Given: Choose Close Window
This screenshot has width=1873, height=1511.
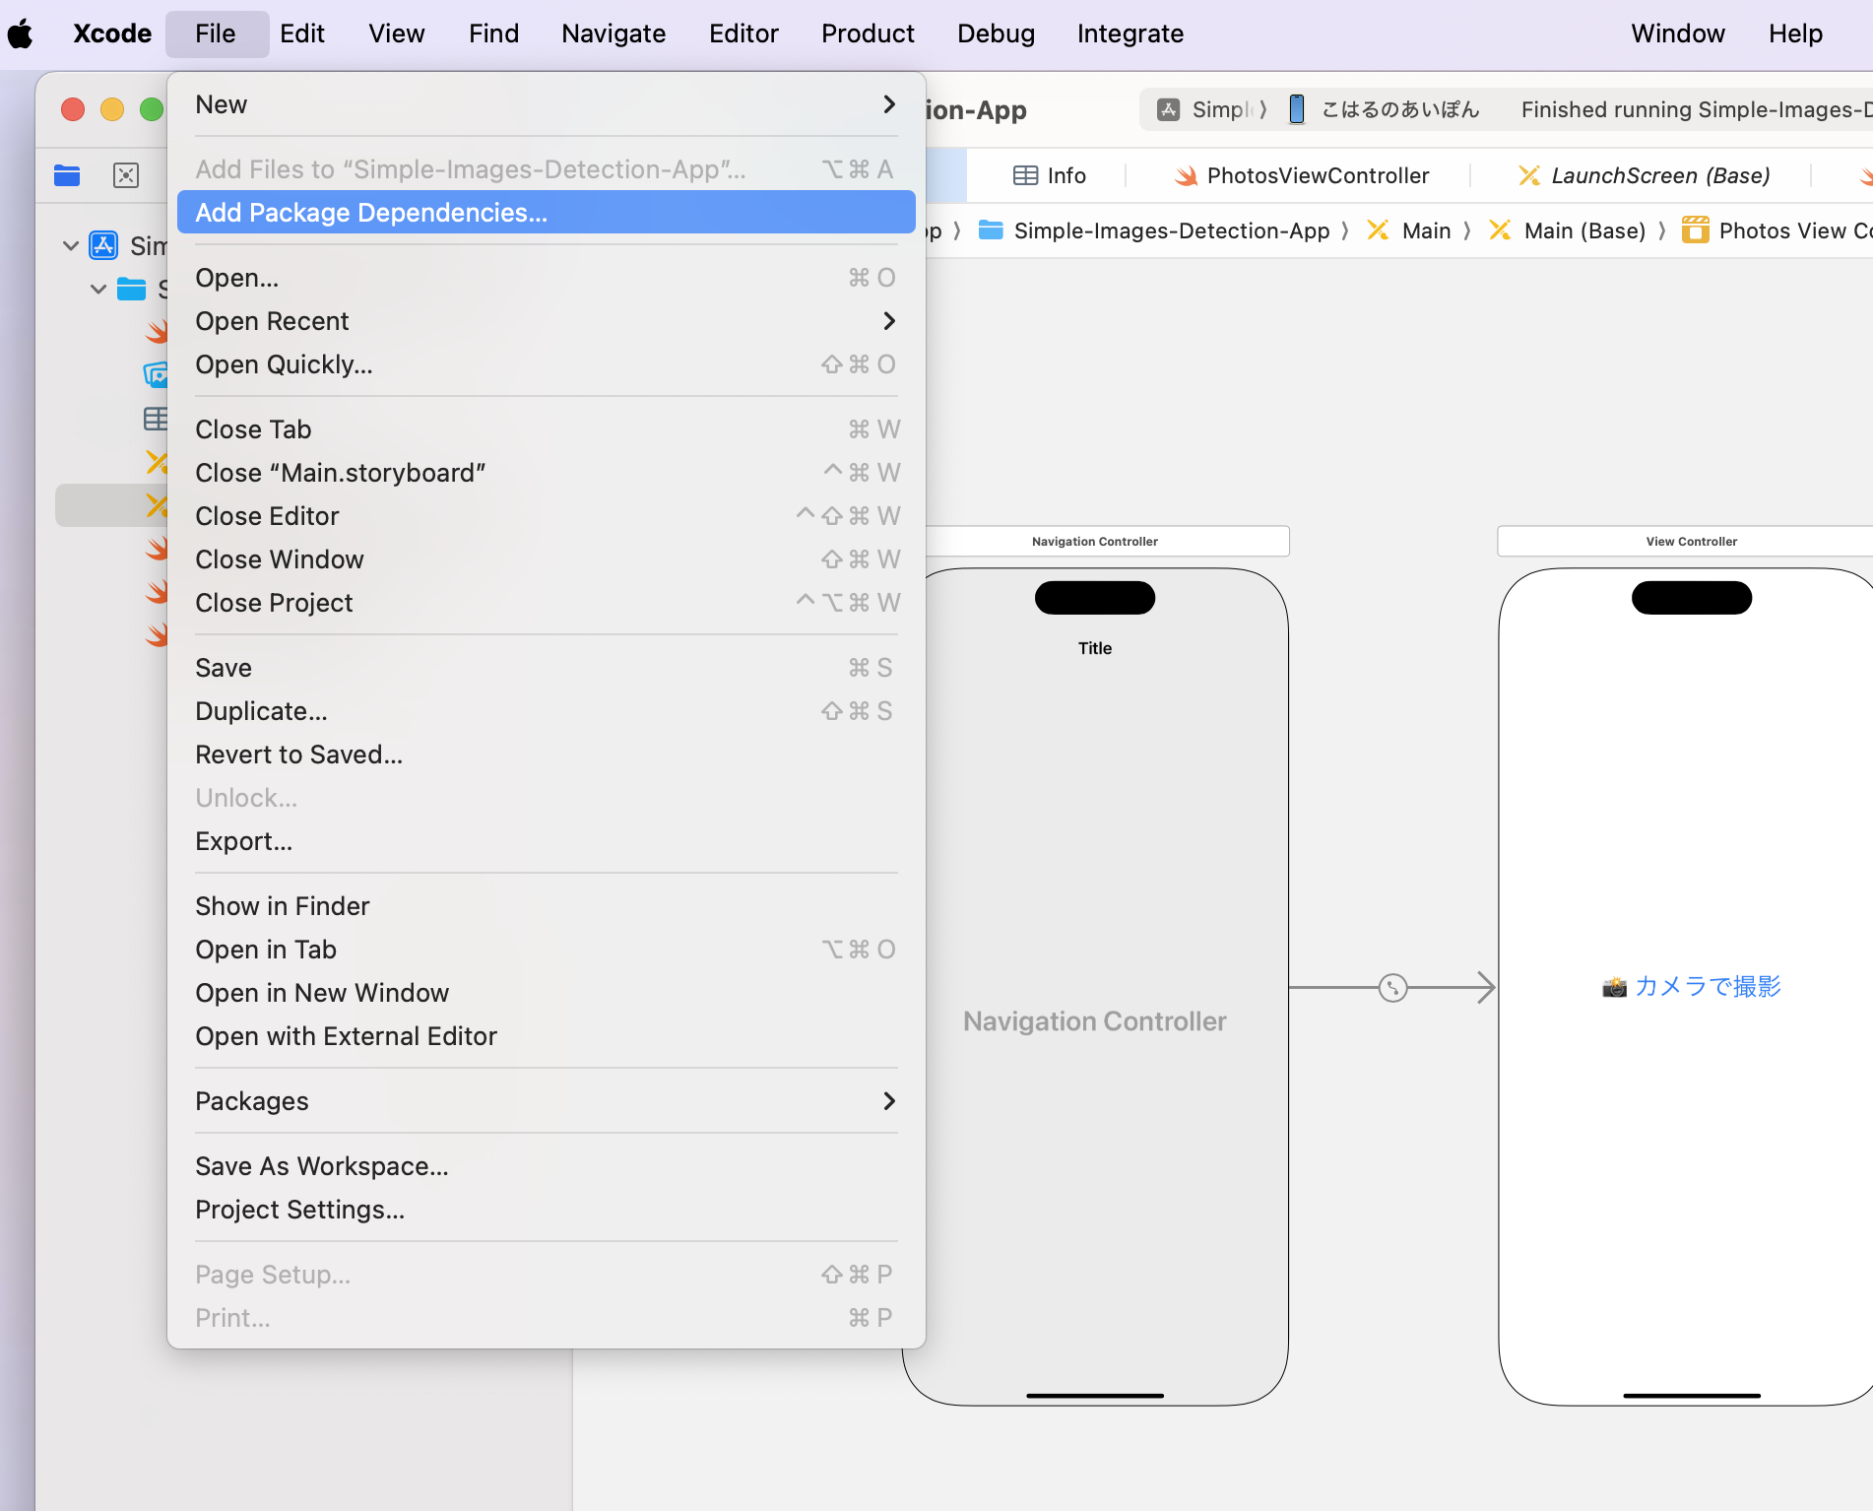Looking at the screenshot, I should [x=547, y=559].
